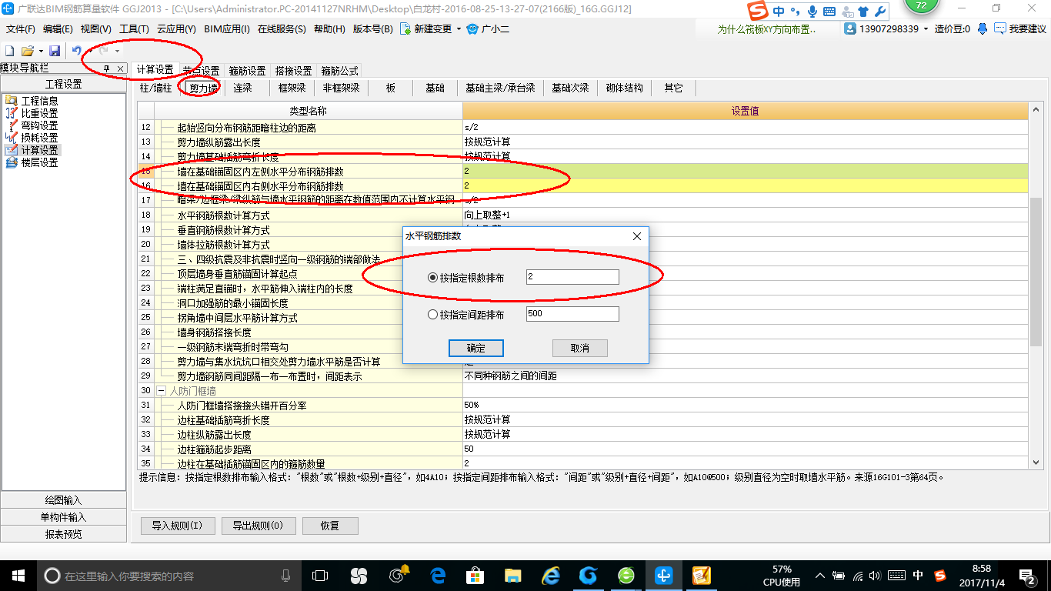Click the Sogou soft keyboard icon
1051x591 pixels.
pos(829,12)
